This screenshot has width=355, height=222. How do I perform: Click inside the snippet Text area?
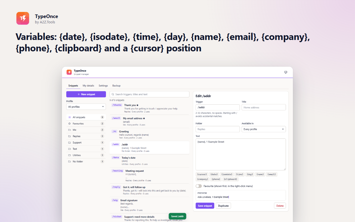click(x=241, y=154)
